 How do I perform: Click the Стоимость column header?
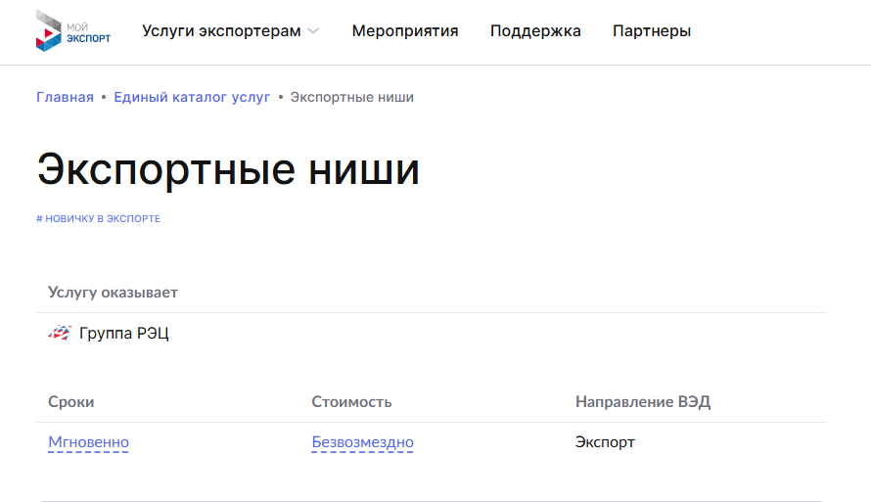click(351, 401)
